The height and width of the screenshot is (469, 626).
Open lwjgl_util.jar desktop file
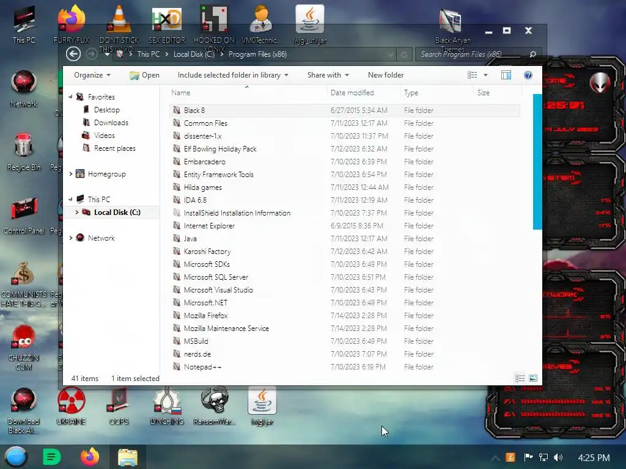310,24
